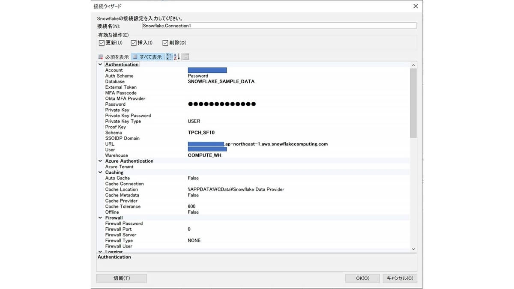Click the scrollbar down arrow

[x=413, y=249]
